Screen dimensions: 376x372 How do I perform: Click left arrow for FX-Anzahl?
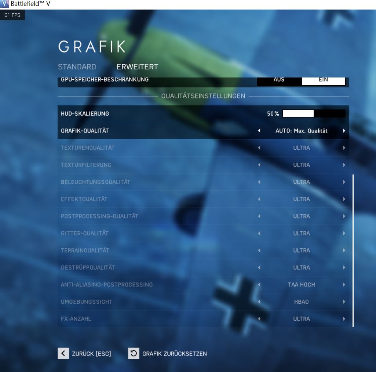point(259,319)
